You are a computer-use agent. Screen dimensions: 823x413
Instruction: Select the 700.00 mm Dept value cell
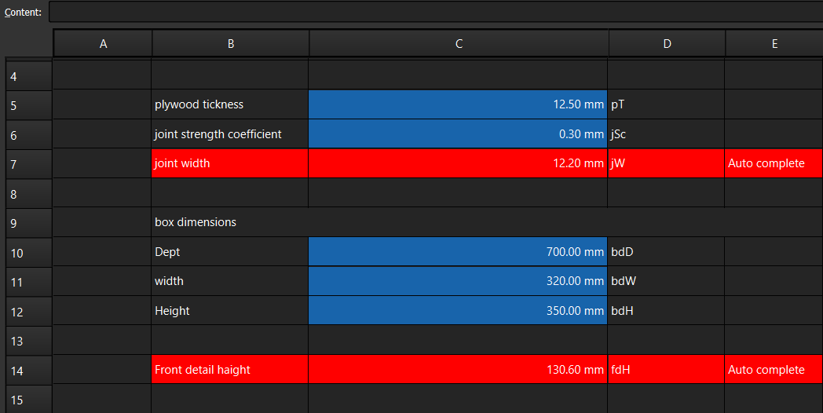click(x=458, y=252)
